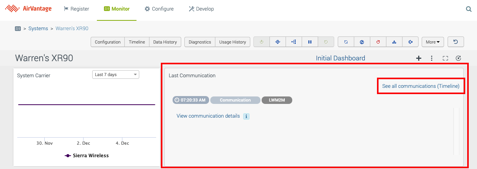The width and height of the screenshot is (477, 169).
Task: Click the plus icon to add widget
Action: 419,58
